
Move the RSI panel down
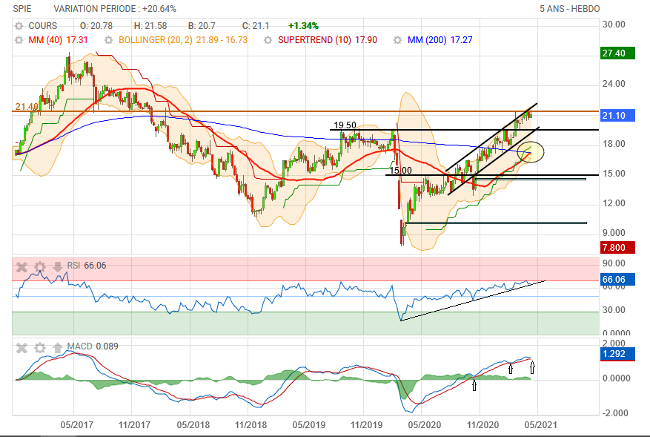[58, 266]
